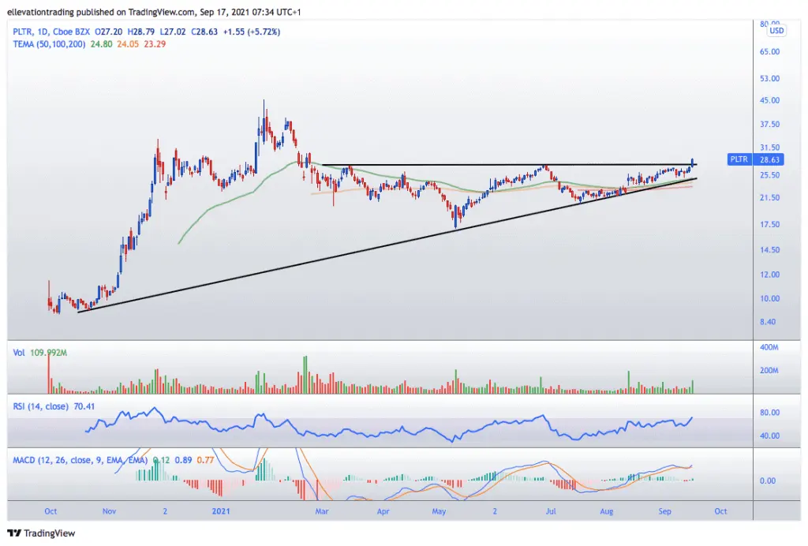Click the 2021 label on time axis
Screen dimensions: 808x546
(x=221, y=511)
